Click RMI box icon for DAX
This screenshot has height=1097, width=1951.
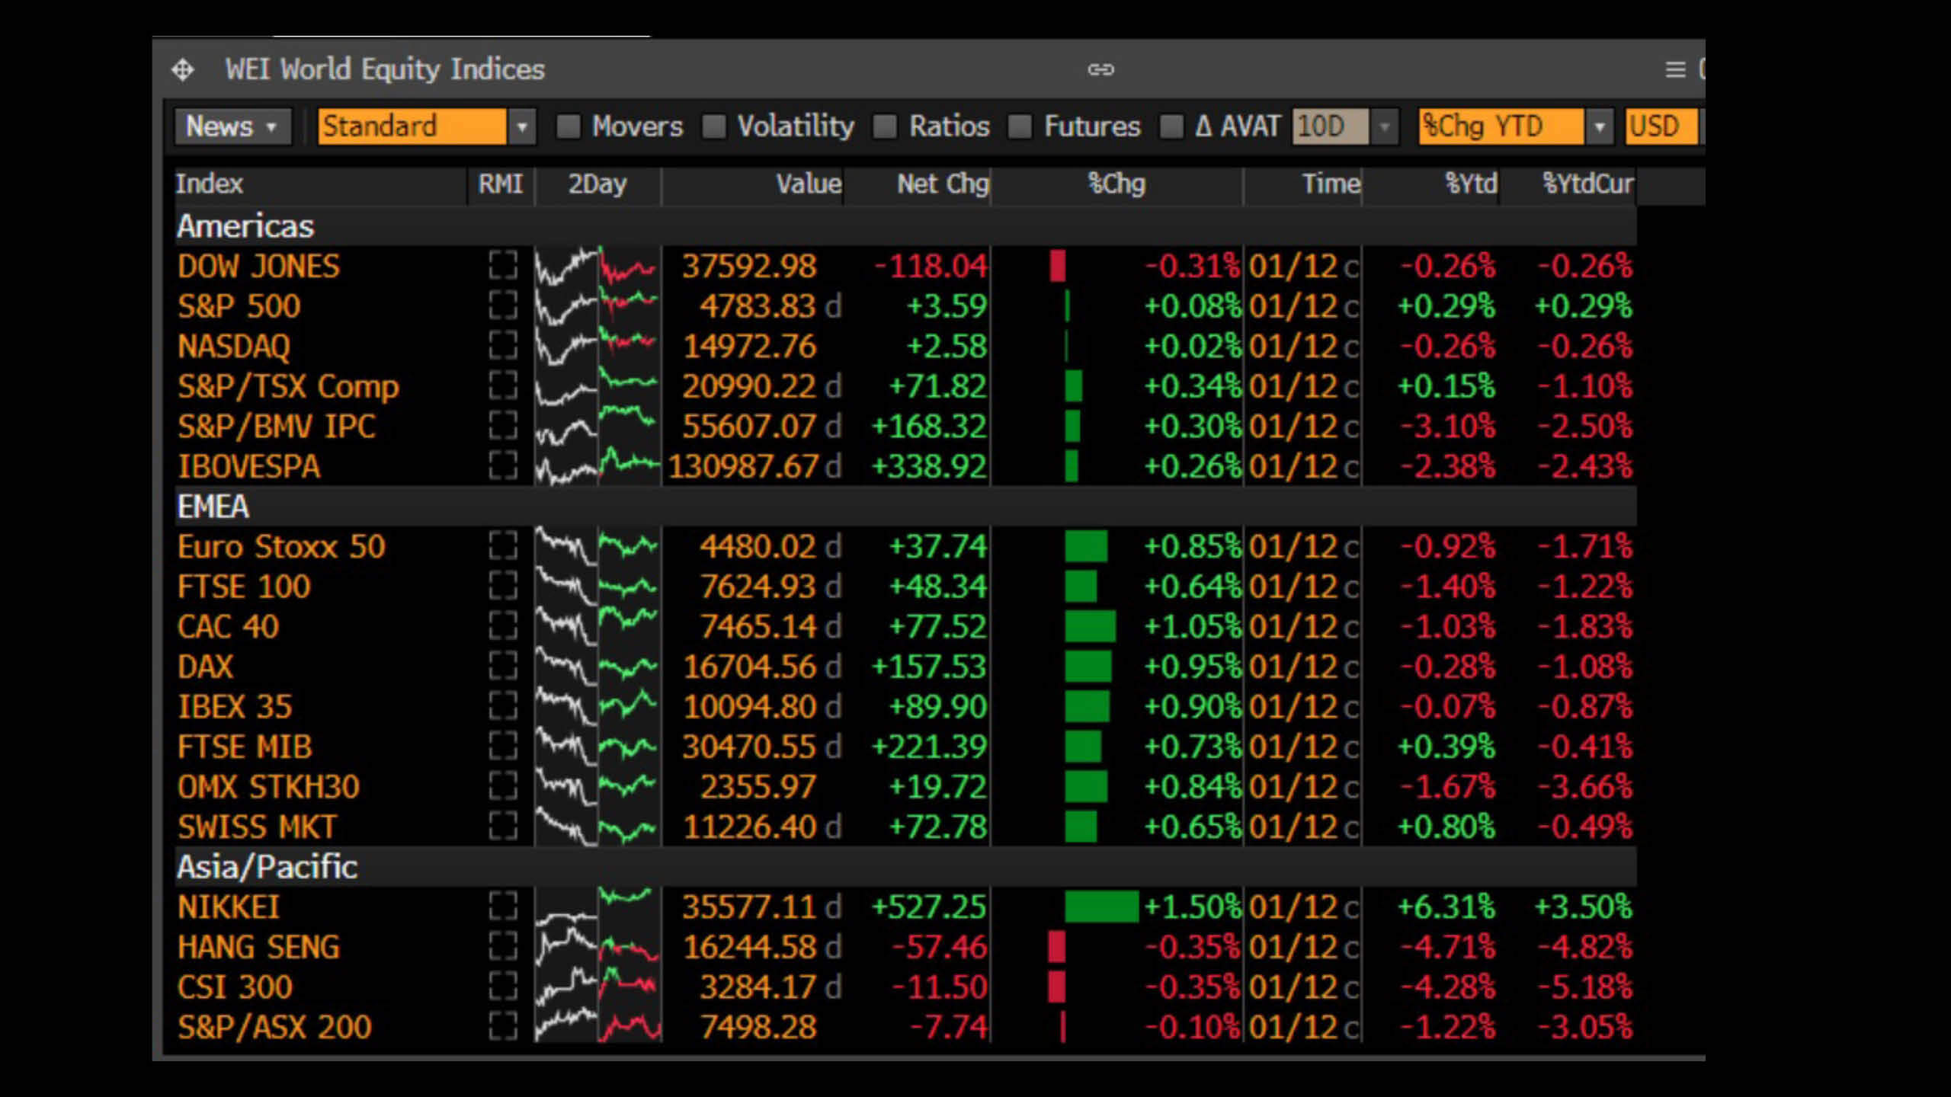tap(503, 666)
